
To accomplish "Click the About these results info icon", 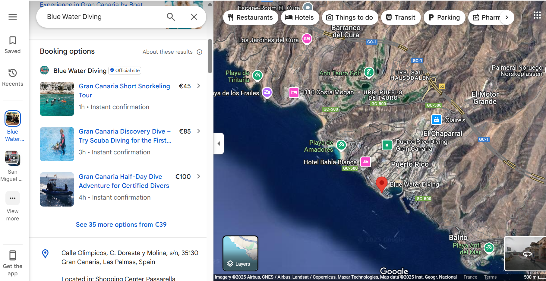I will [x=199, y=52].
